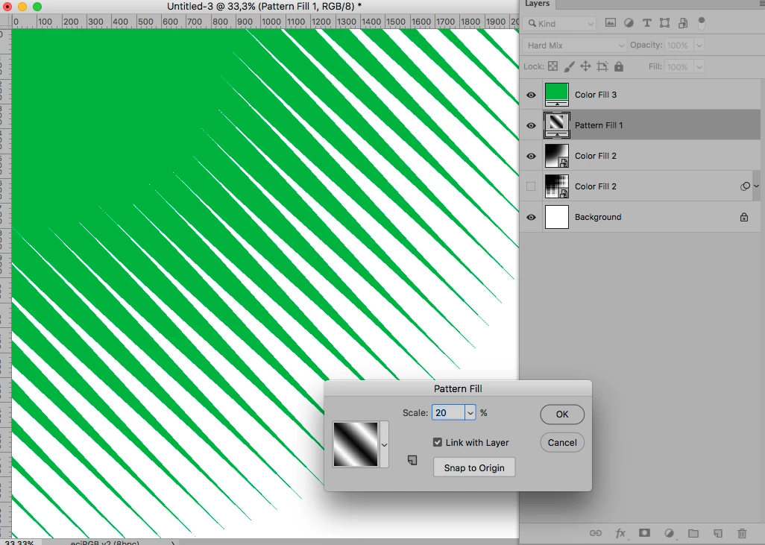Toggle the layer filtering on/off switch

pos(702,23)
